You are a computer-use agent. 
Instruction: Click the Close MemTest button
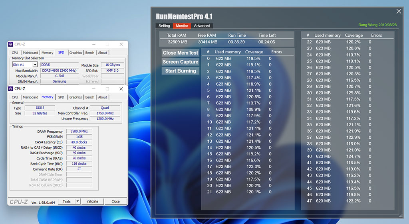pyautogui.click(x=181, y=53)
